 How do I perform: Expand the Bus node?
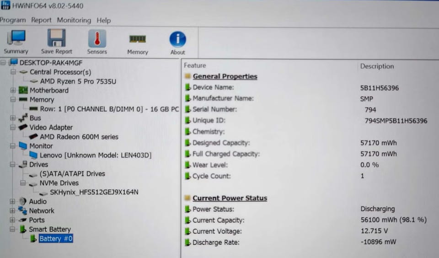pos(13,118)
